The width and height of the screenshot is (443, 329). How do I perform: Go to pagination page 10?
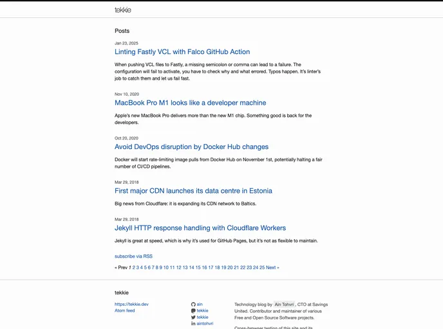[166, 267]
